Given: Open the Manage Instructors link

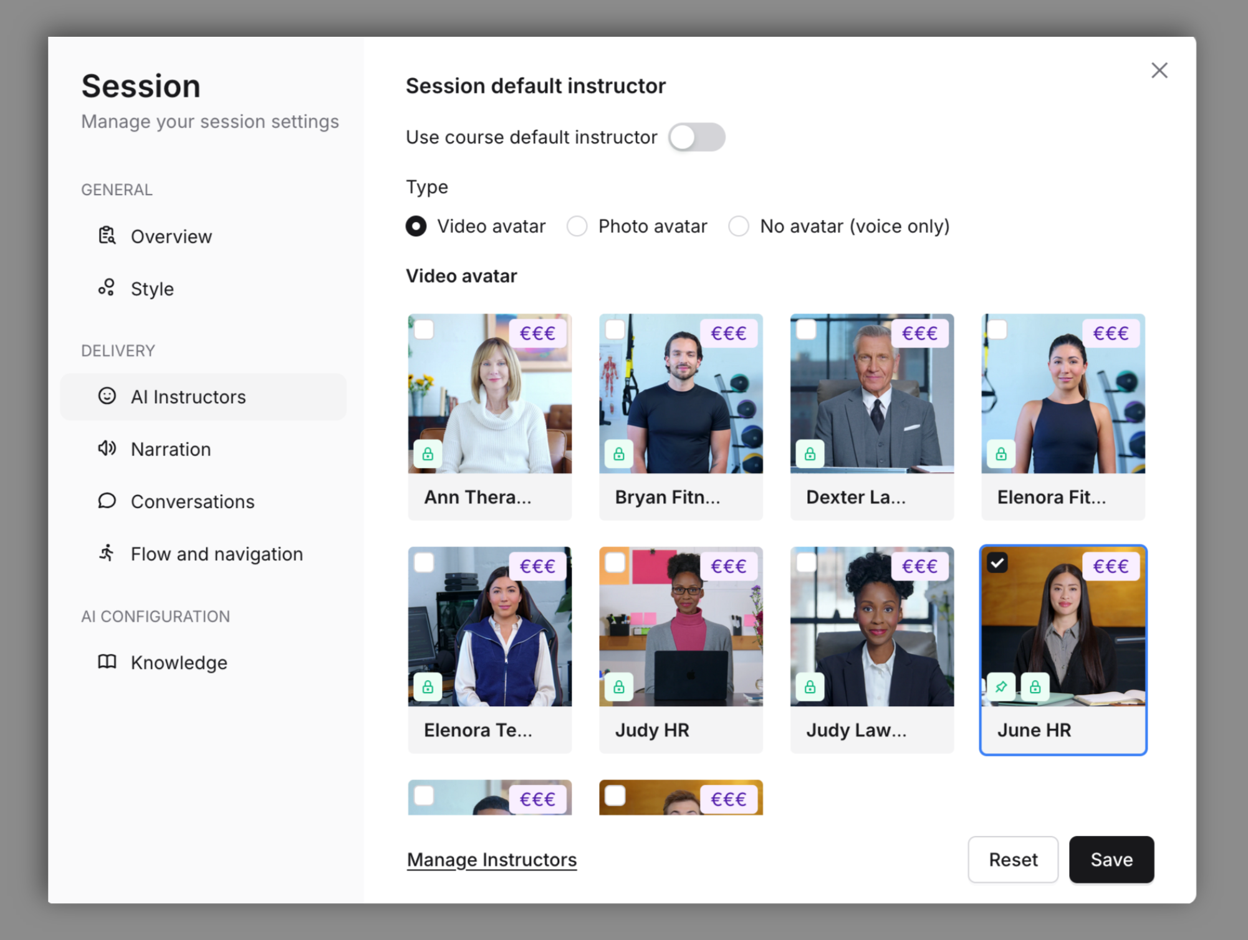Looking at the screenshot, I should (x=491, y=859).
